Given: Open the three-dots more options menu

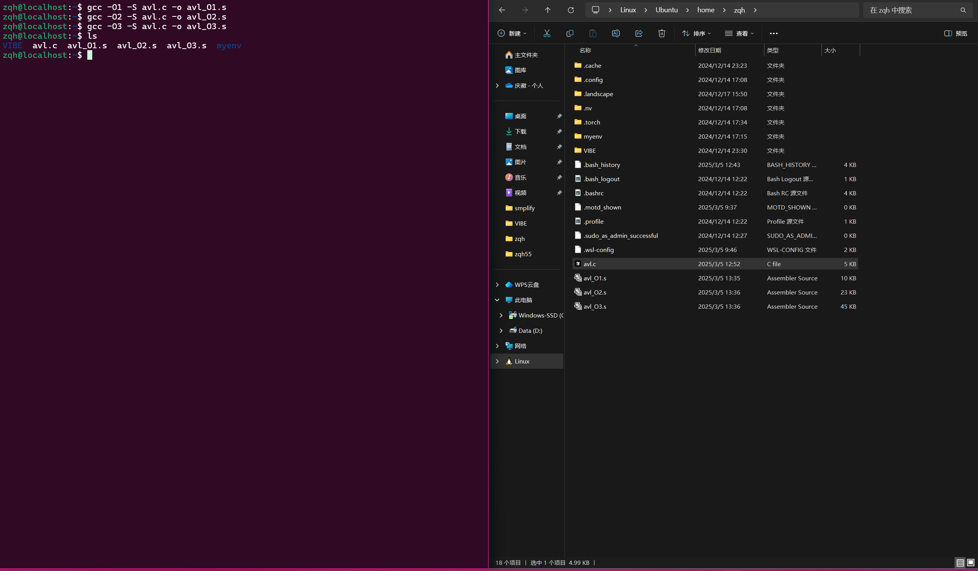Looking at the screenshot, I should click(774, 33).
